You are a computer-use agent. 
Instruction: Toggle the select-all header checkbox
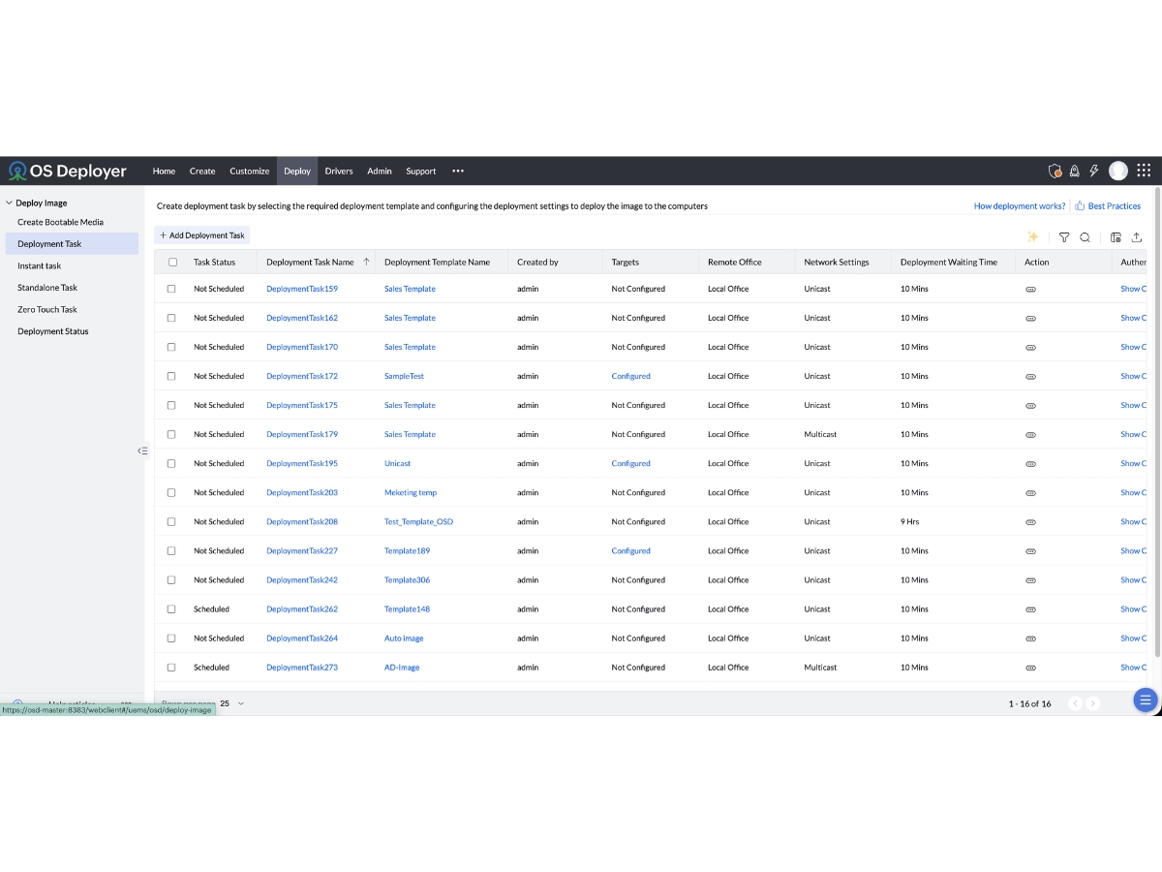pos(172,262)
